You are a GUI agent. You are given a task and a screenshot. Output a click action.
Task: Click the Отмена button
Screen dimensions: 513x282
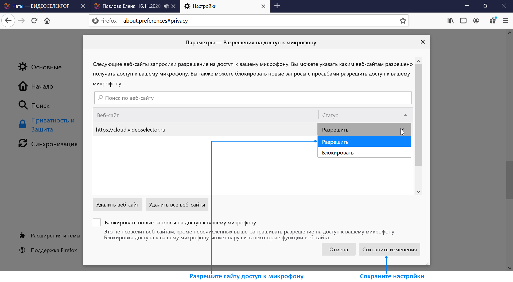339,249
